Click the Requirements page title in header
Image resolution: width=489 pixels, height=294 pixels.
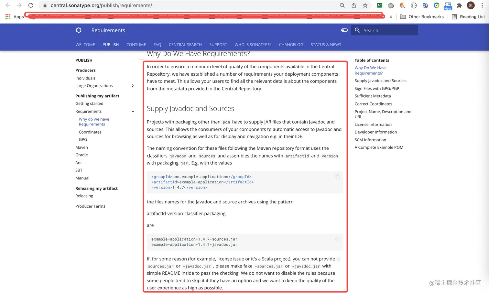point(108,30)
